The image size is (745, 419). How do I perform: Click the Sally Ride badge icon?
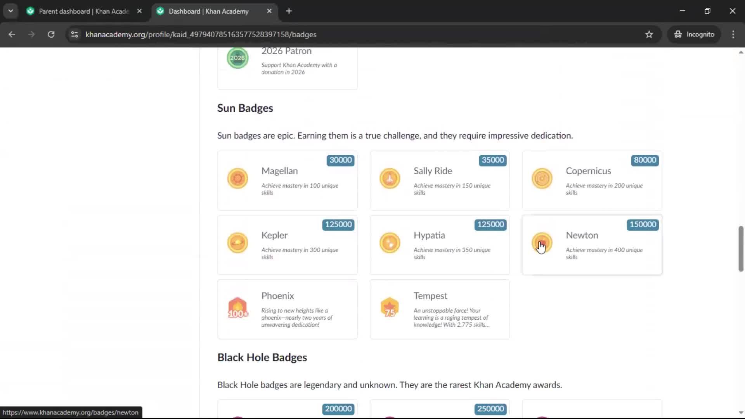(390, 178)
